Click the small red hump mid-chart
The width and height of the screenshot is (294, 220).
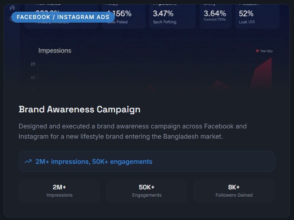click(x=217, y=85)
